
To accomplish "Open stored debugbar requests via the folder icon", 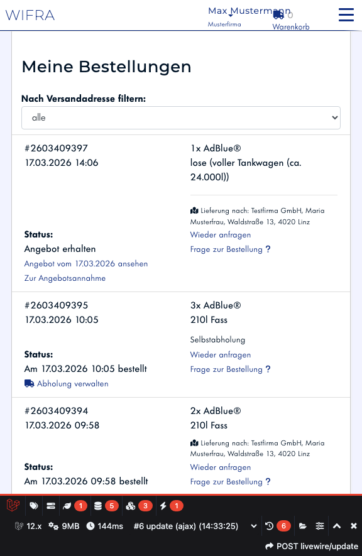I will pyautogui.click(x=303, y=526).
